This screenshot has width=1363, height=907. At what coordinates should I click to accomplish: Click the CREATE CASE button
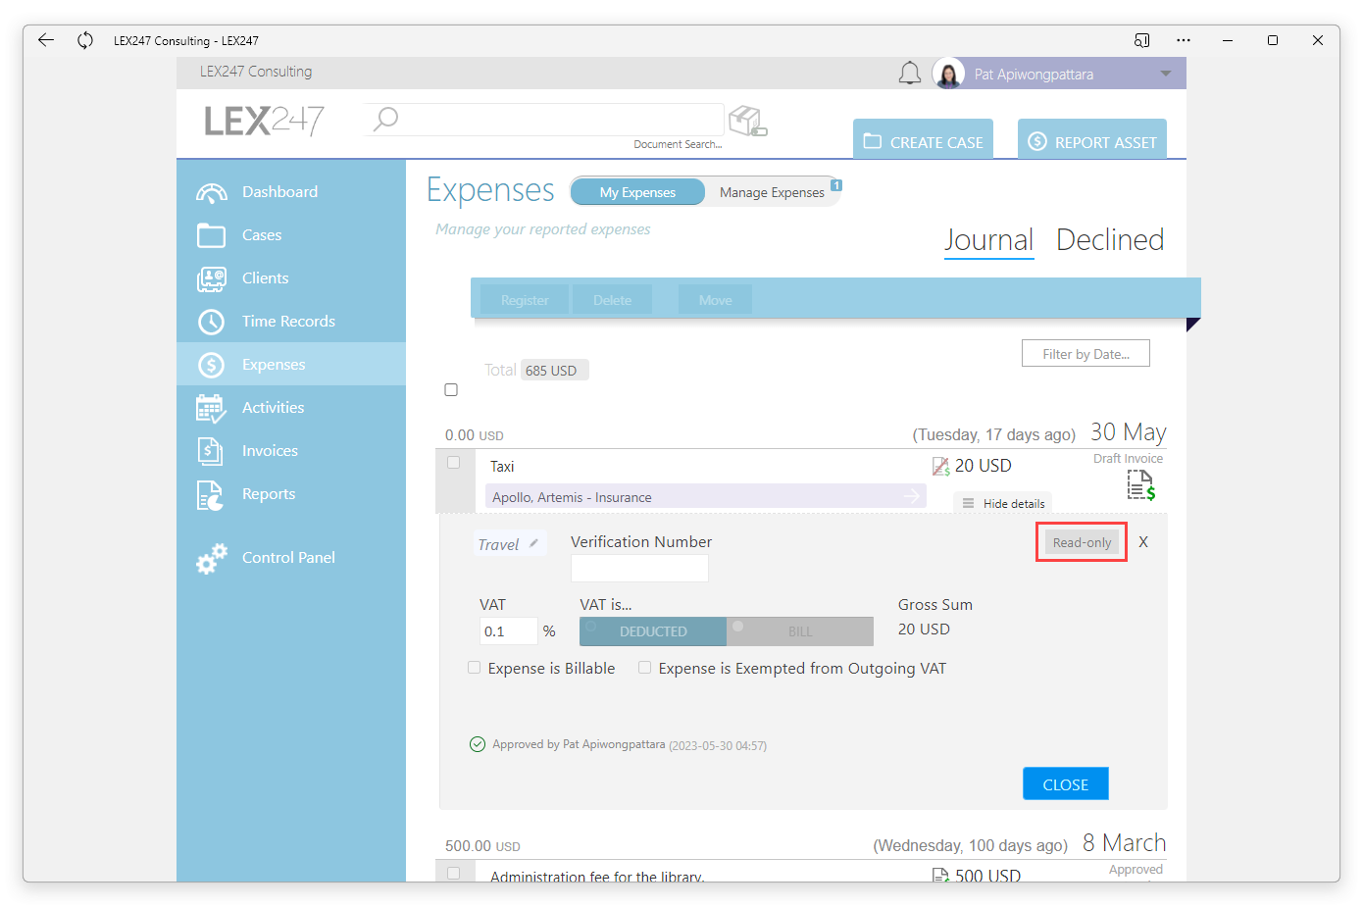click(x=923, y=139)
